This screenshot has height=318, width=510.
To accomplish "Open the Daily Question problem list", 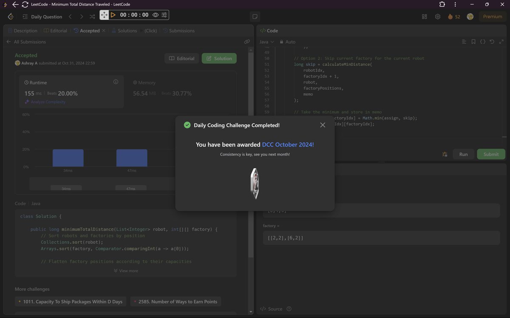I will tap(42, 17).
